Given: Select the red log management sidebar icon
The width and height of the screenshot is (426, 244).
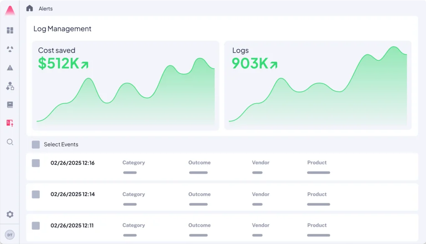Looking at the screenshot, I should click(10, 123).
